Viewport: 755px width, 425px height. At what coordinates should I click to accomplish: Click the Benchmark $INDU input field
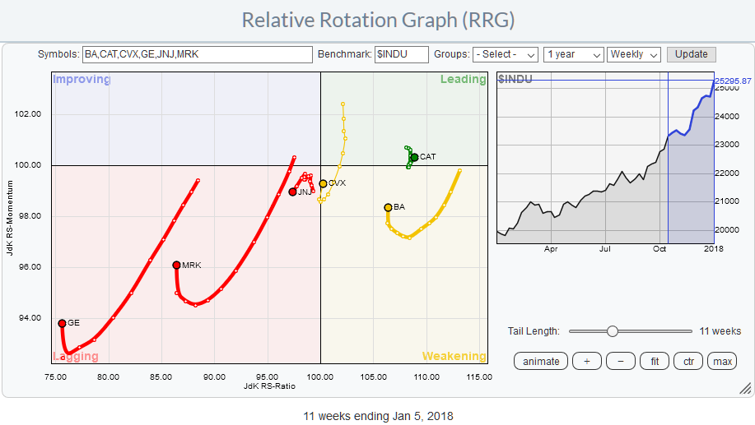click(x=402, y=54)
